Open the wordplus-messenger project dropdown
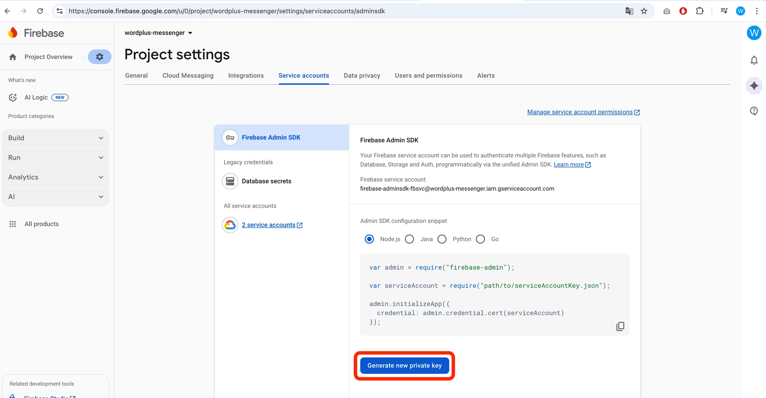 (159, 33)
